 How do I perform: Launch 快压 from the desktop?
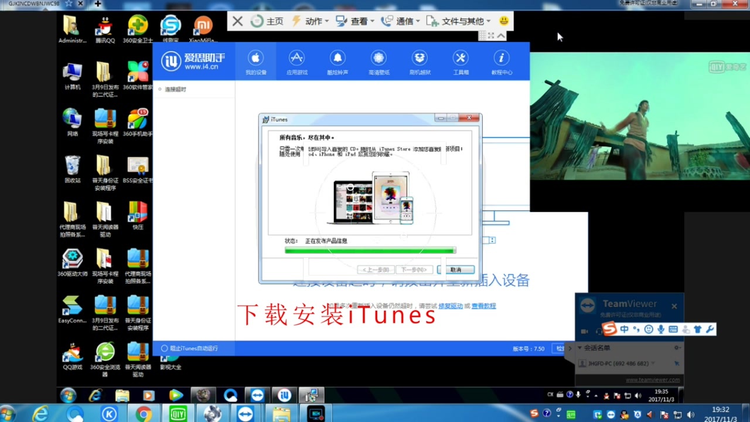138,215
